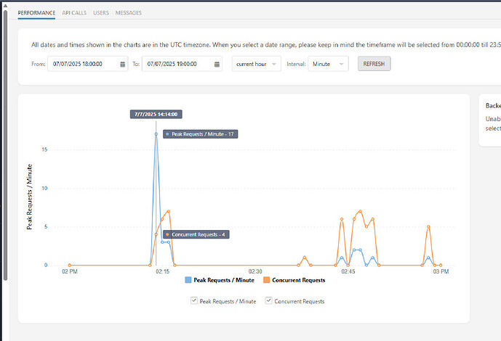501x341 pixels.
Task: Click the Peak Requests legend label
Action: tap(223, 279)
